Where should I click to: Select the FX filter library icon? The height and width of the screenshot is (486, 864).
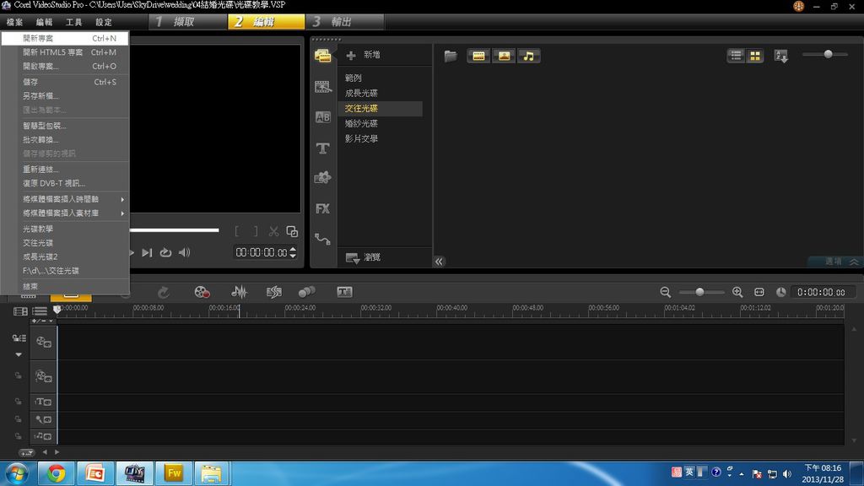(x=323, y=208)
